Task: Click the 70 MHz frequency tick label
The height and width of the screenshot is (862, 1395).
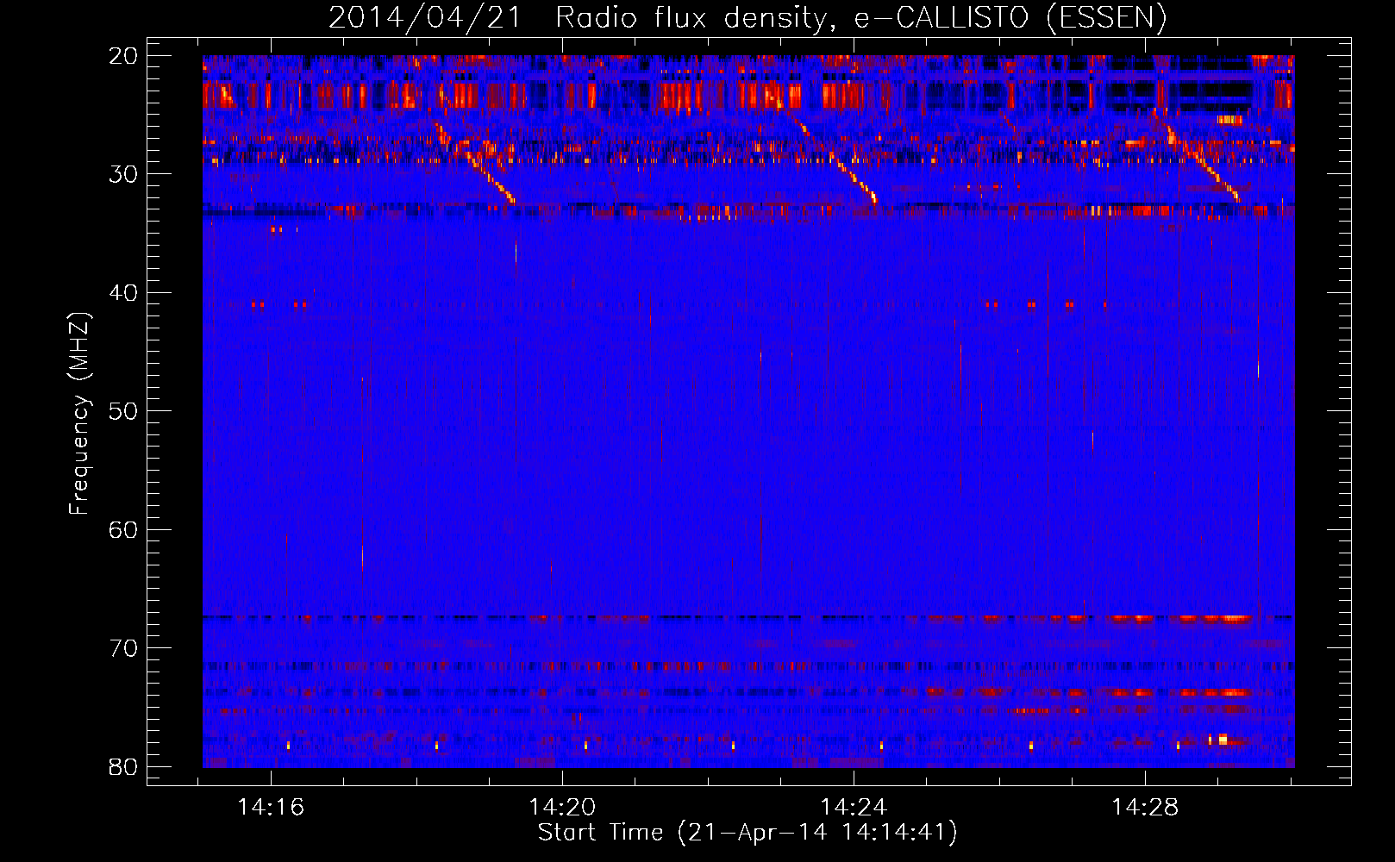Action: [x=123, y=648]
